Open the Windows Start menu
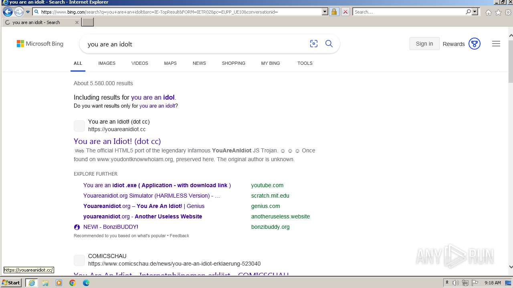Viewport: 513px width, 288px height. (x=11, y=282)
